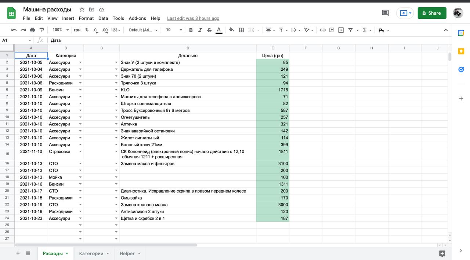Click the green Share button

432,13
